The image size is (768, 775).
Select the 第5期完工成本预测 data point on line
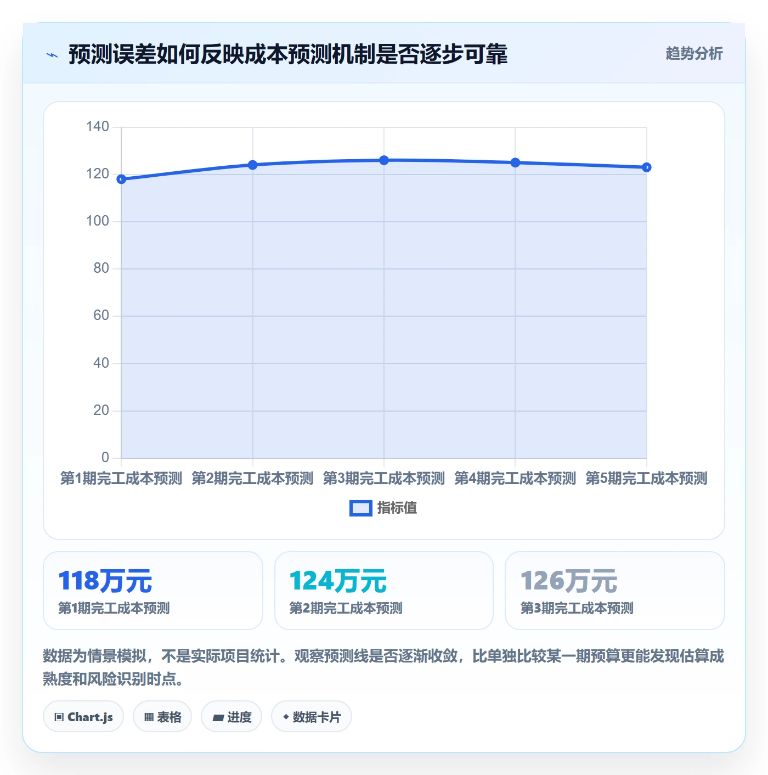pos(647,167)
